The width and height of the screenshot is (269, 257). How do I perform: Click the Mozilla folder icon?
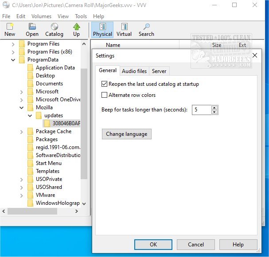pos(31,107)
